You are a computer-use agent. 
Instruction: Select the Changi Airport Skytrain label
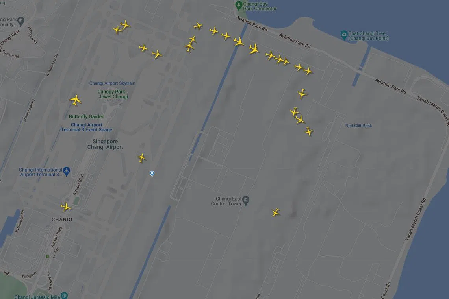tap(112, 83)
